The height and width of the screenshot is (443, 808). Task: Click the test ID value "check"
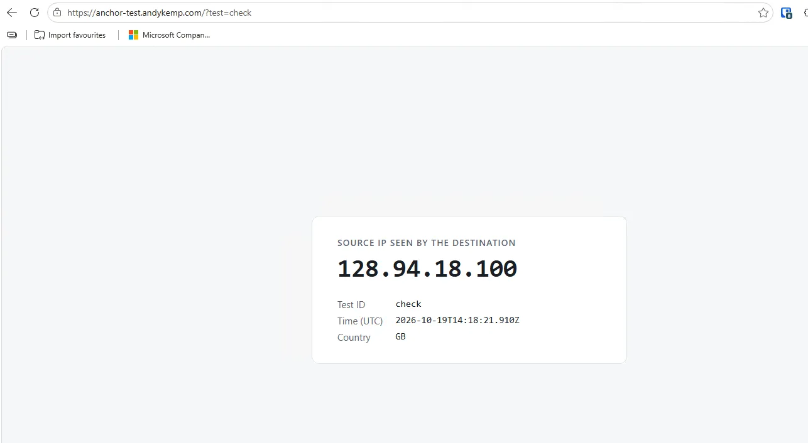coord(408,304)
